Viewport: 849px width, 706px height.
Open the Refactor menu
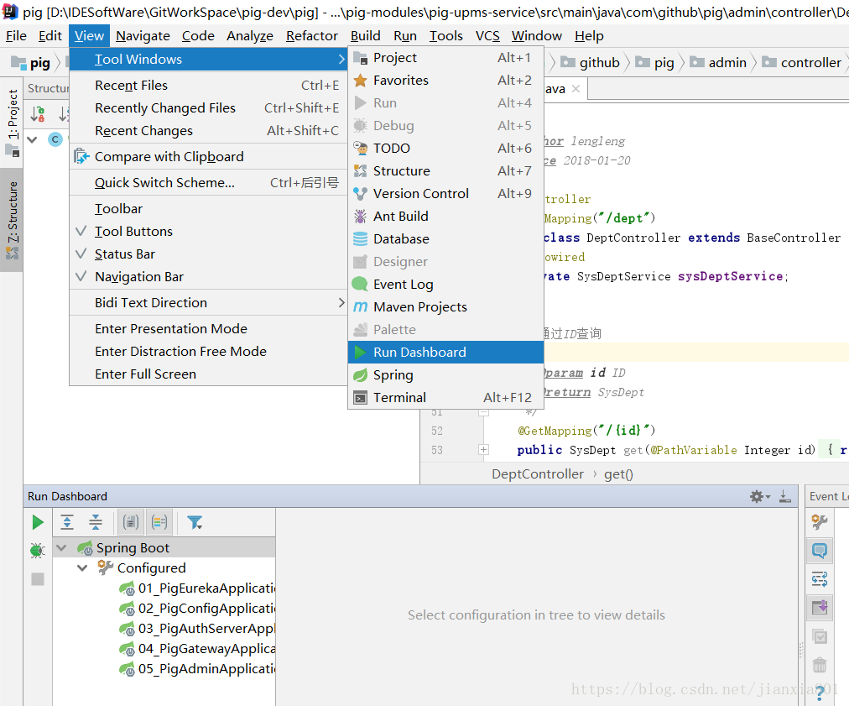click(312, 36)
